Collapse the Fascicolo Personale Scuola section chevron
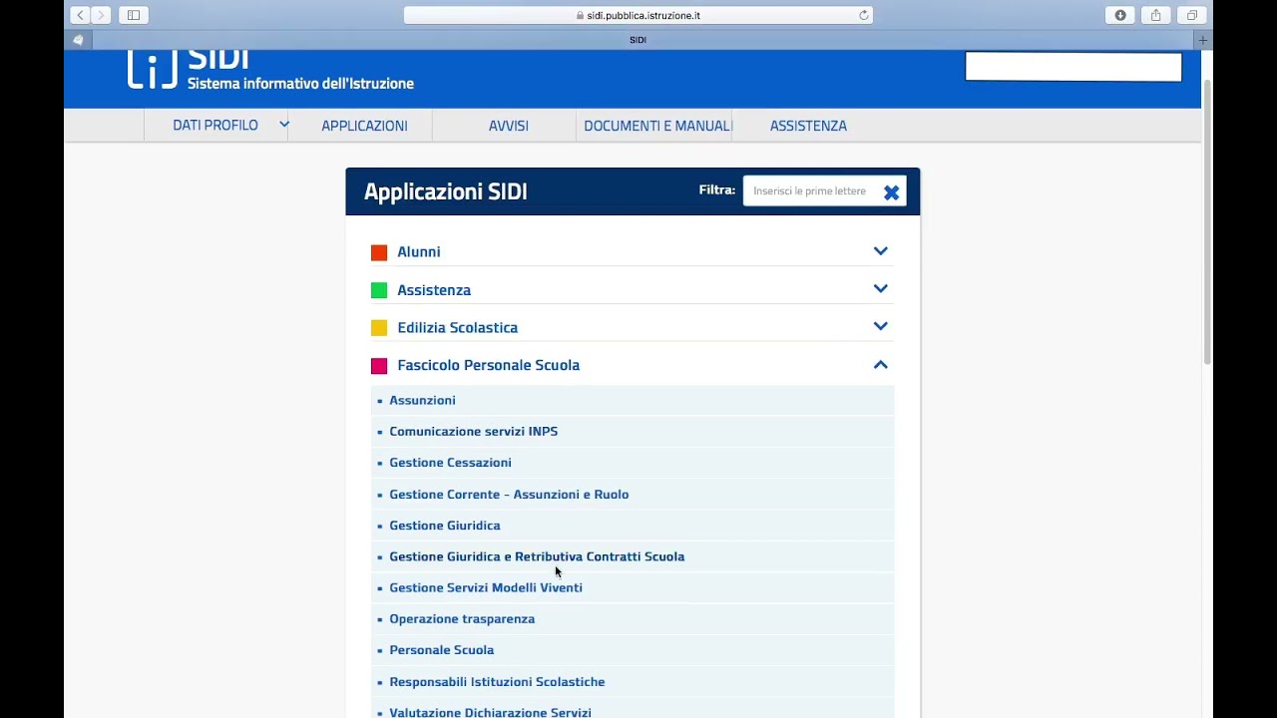1277x718 pixels. click(881, 365)
